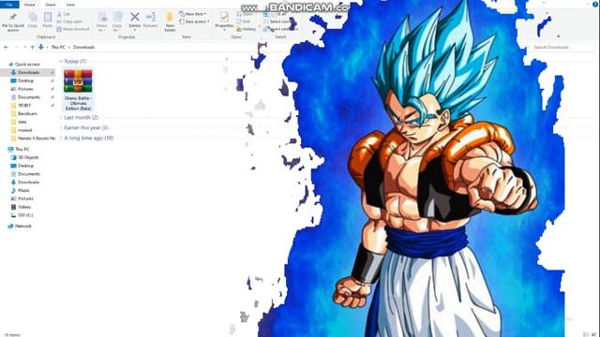Expand the A long time ago (10) group
Screen dimensions: 600x337
coord(61,138)
